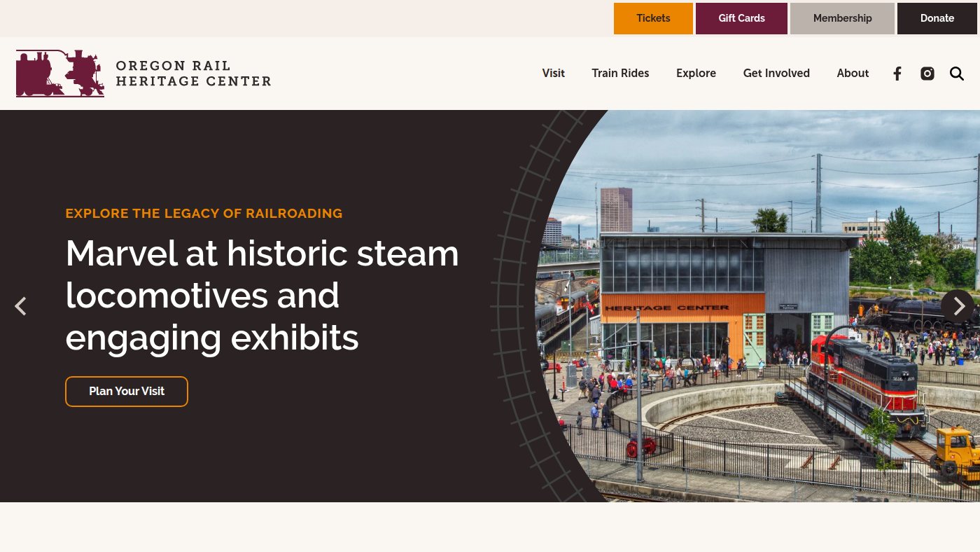The image size is (980, 552).
Task: Click the Plan Your Visit button
Action: (x=127, y=392)
